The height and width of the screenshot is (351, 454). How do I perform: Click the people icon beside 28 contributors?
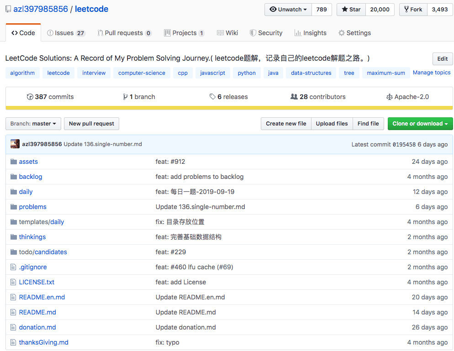pyautogui.click(x=294, y=97)
